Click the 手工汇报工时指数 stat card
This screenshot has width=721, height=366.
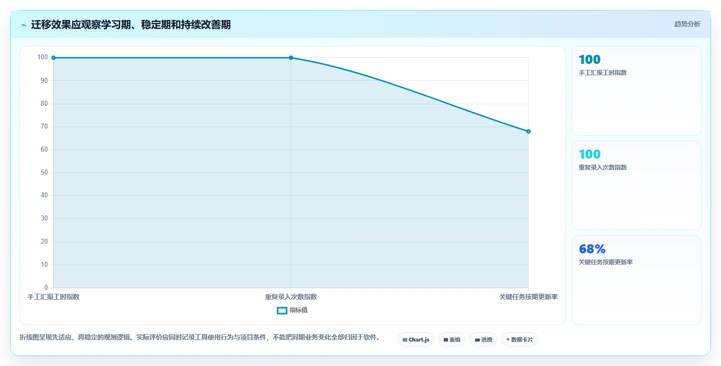pyautogui.click(x=637, y=91)
